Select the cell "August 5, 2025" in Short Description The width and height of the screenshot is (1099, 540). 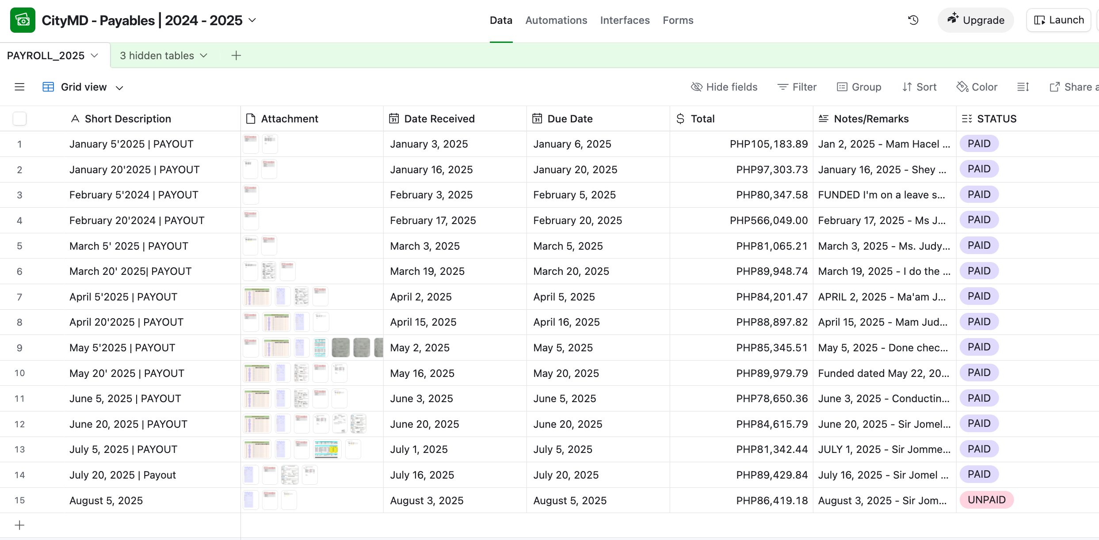coord(106,501)
